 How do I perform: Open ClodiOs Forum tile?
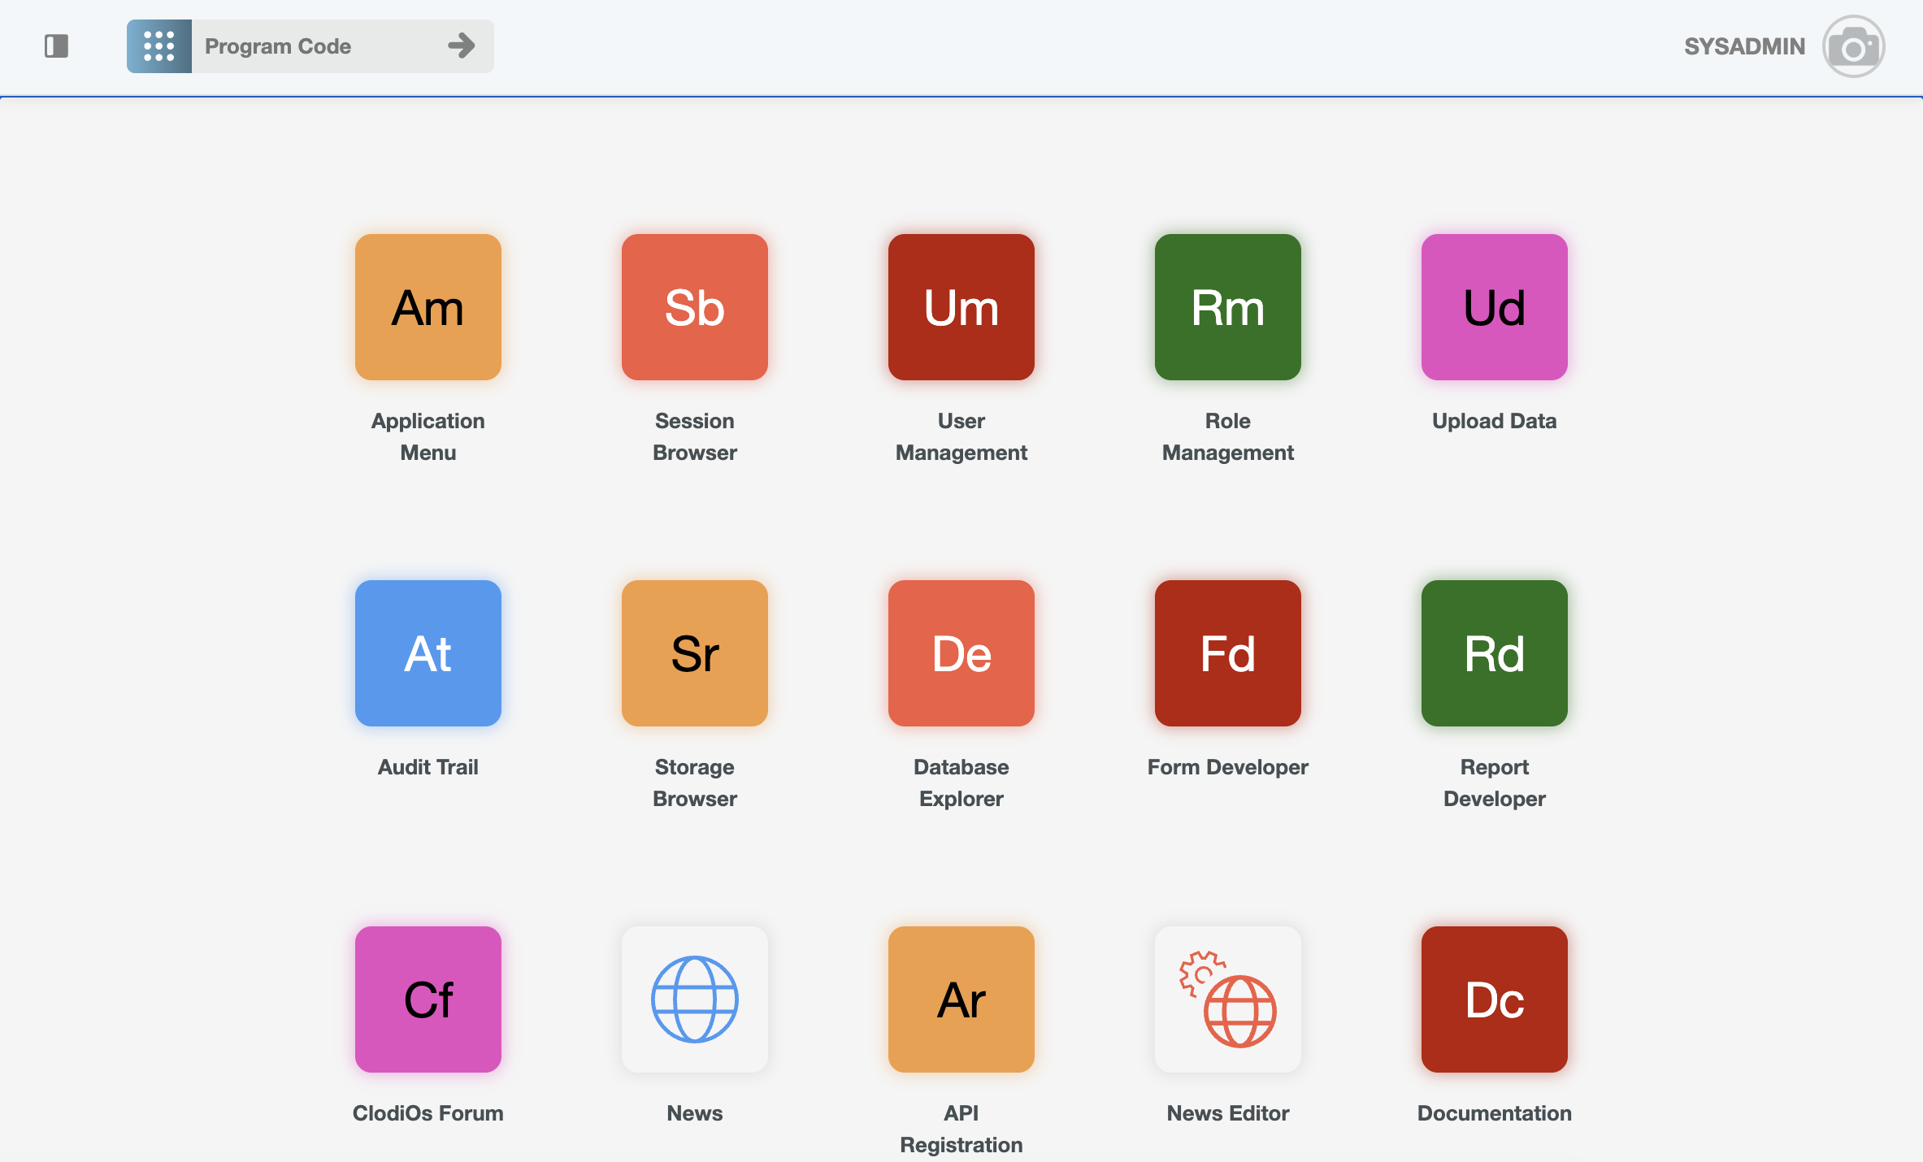click(x=428, y=999)
